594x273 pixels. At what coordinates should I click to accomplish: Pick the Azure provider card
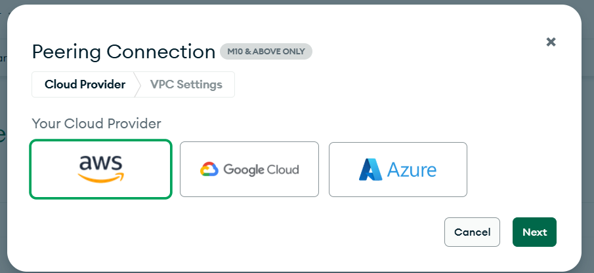coord(398,170)
